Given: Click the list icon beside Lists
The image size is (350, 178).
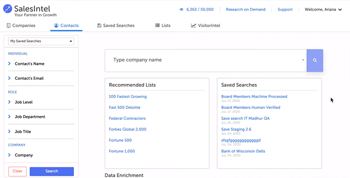Looking at the screenshot, I should [x=157, y=25].
